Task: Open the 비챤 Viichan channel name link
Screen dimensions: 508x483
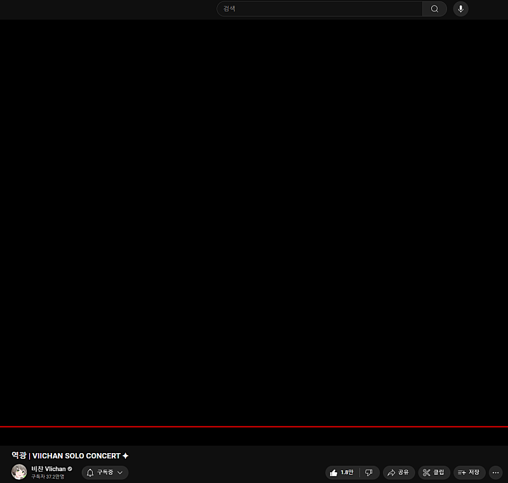Action: 48,469
